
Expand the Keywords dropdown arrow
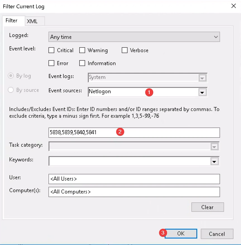(214, 161)
